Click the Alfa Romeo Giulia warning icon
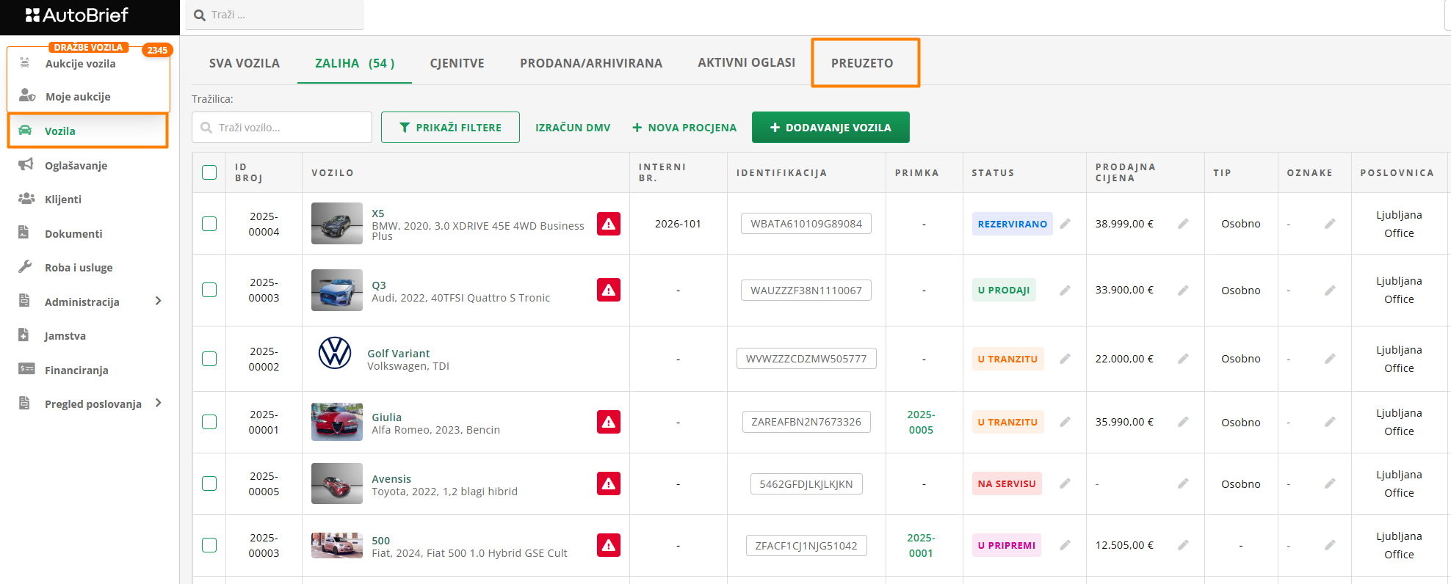Image resolution: width=1451 pixels, height=584 pixels. click(608, 422)
